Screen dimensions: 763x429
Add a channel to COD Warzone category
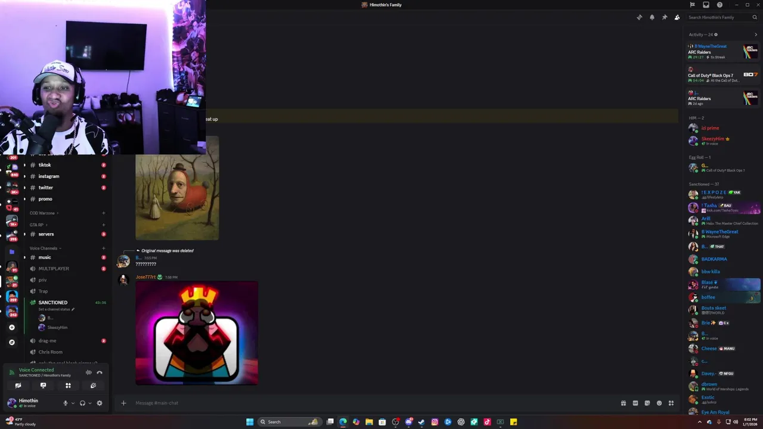(x=103, y=213)
